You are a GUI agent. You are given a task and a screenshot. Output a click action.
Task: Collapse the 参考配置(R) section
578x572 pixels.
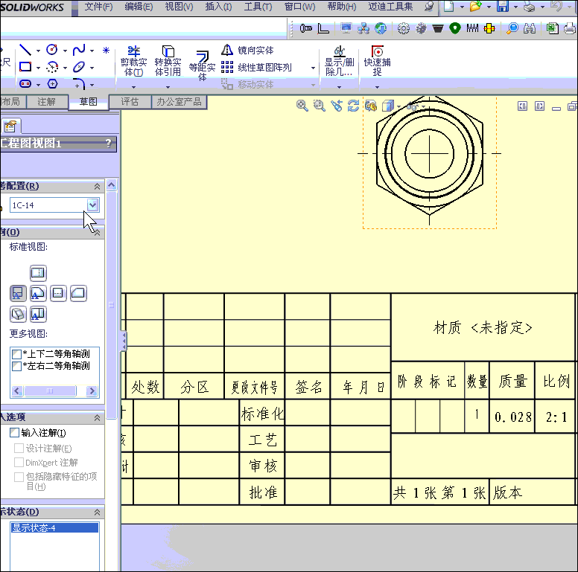(x=97, y=187)
